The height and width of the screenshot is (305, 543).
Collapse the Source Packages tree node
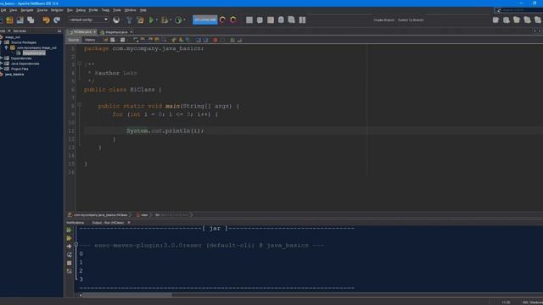click(2, 42)
